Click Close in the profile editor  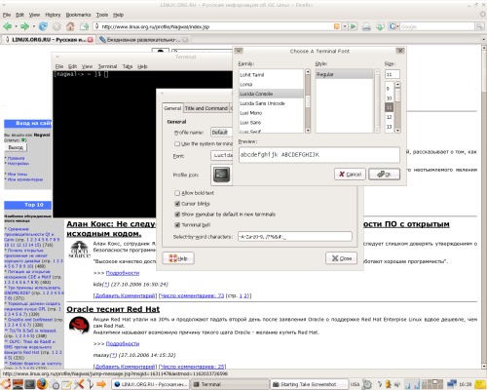(x=341, y=258)
